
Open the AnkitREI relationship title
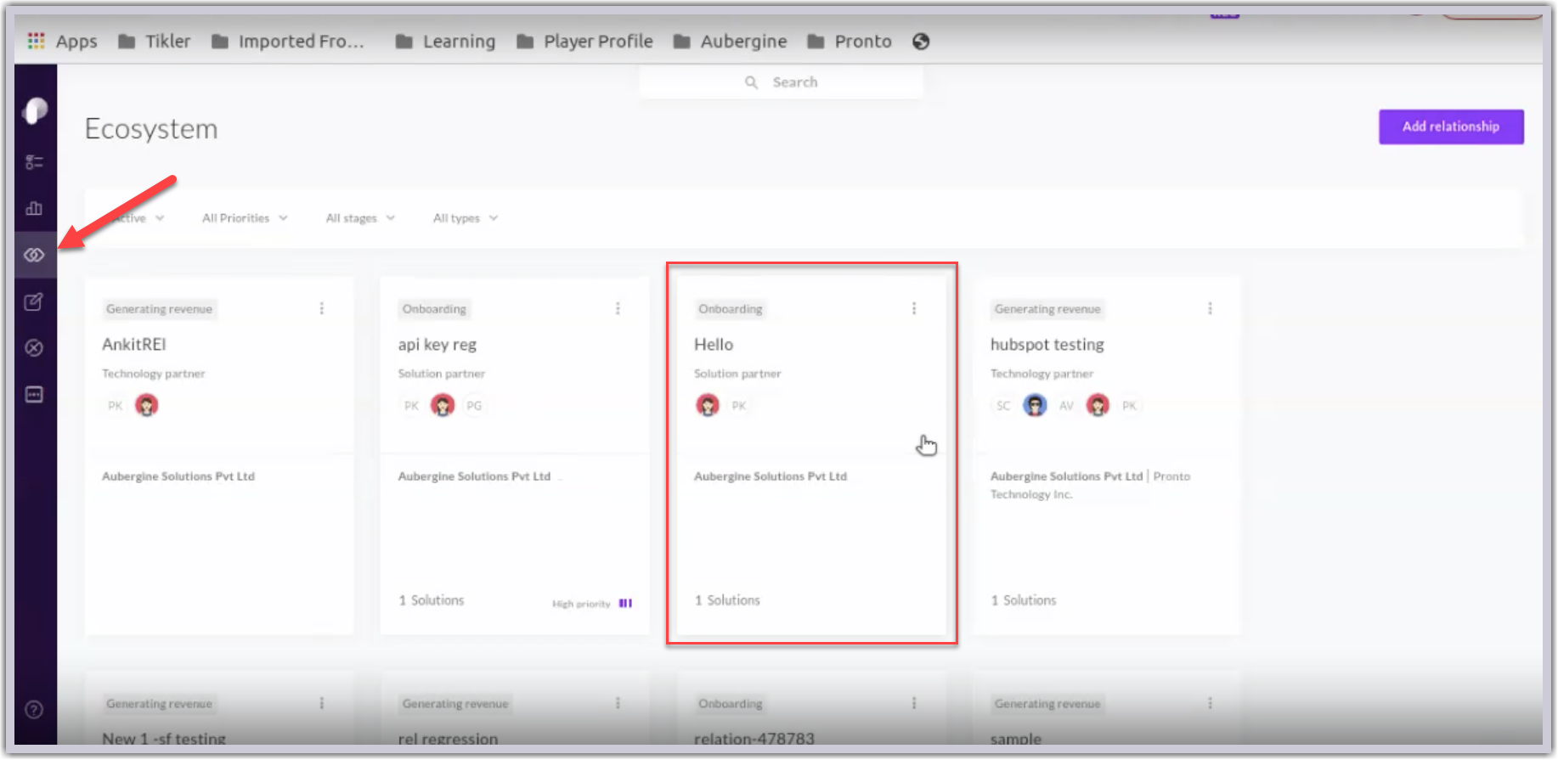134,345
